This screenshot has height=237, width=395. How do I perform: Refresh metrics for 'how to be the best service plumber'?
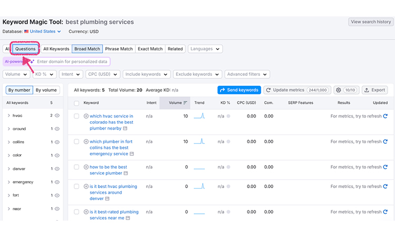[385, 167]
